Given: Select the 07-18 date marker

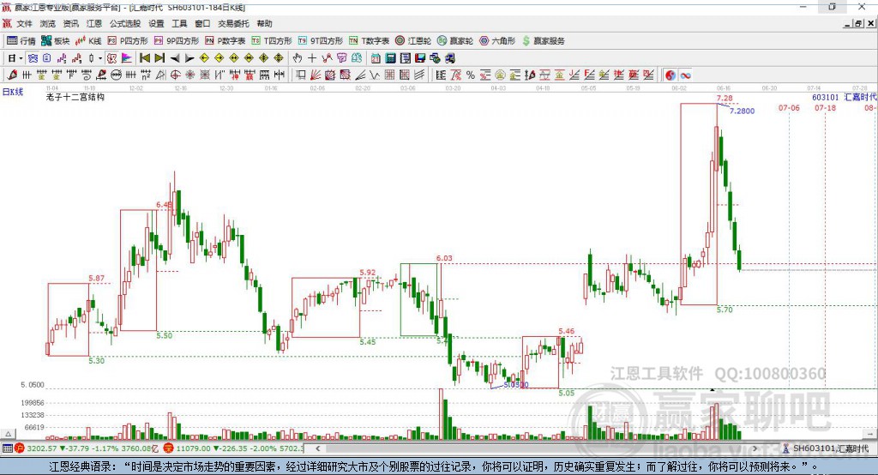Looking at the screenshot, I should coord(825,107).
